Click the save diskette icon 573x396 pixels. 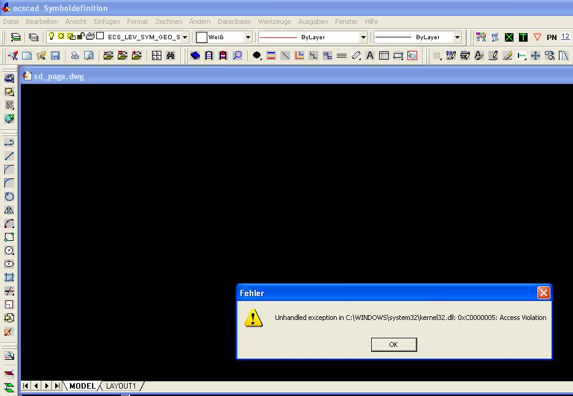point(55,55)
